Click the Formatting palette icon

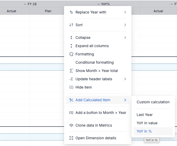tap(71, 54)
